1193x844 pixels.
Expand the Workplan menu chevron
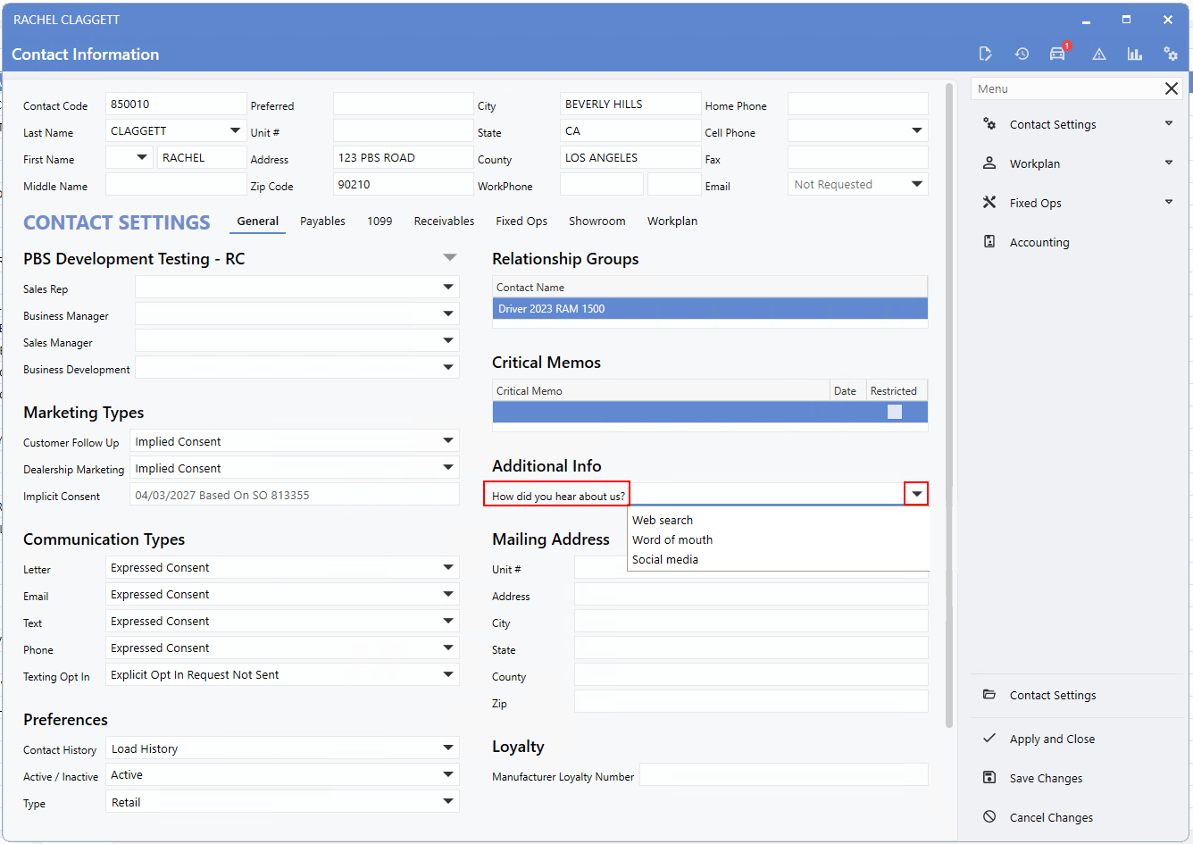coord(1169,163)
